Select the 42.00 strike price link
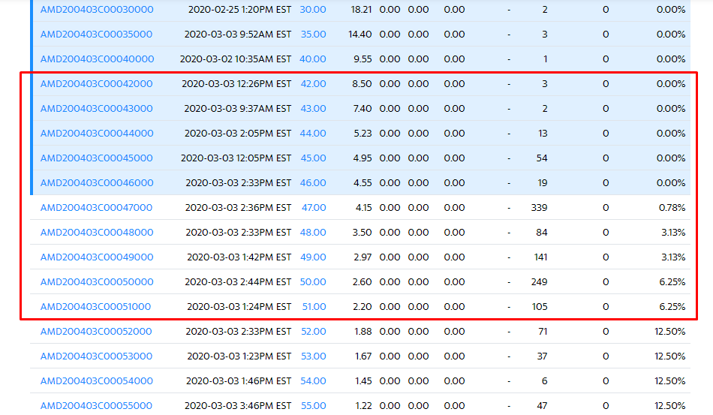The width and height of the screenshot is (713, 415). 313,83
